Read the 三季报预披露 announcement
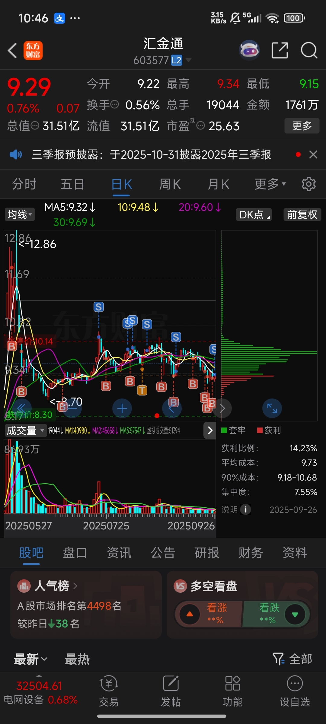This screenshot has width=326, height=724. 152,154
